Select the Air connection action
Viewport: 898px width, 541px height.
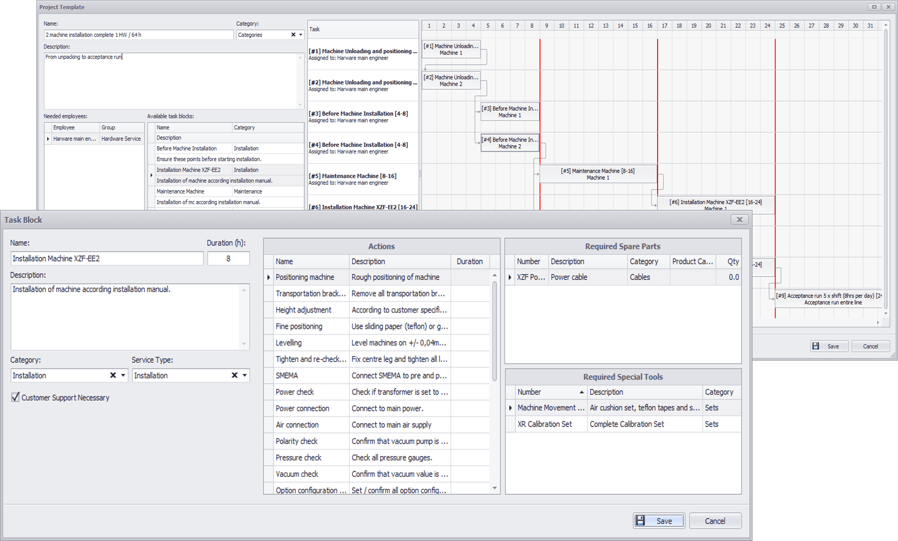[x=377, y=425]
